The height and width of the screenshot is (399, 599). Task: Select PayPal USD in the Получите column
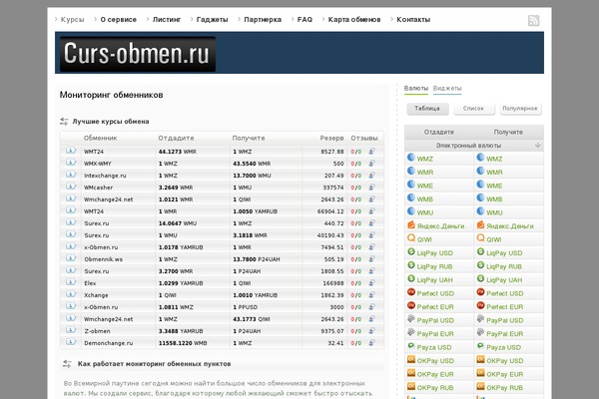(504, 320)
